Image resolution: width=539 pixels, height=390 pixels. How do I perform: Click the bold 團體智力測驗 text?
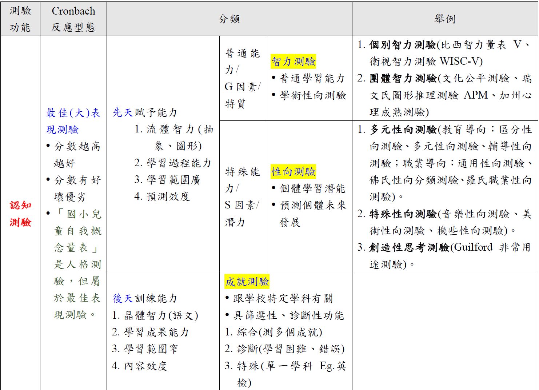point(403,78)
